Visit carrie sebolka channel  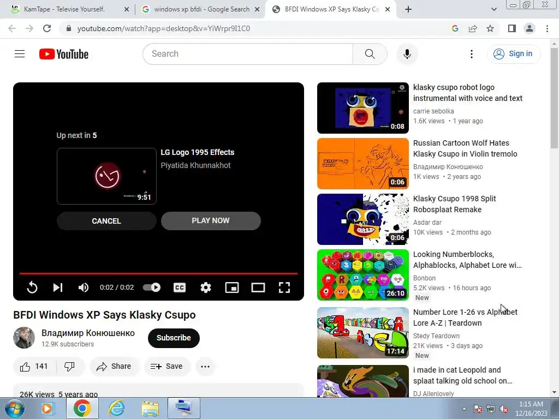[x=433, y=111]
